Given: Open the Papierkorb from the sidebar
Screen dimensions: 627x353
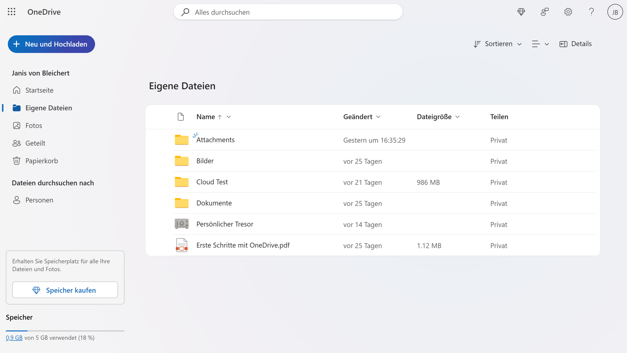Looking at the screenshot, I should tap(41, 160).
